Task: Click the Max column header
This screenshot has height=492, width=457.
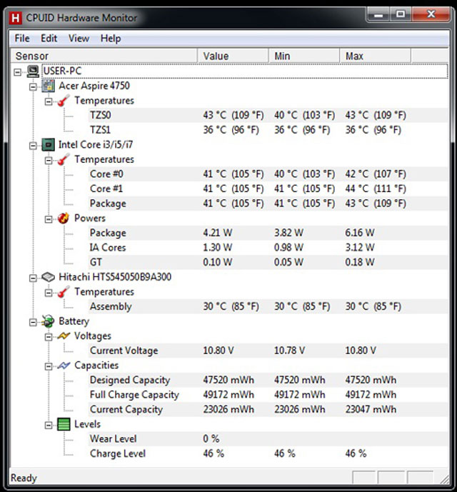Action: 376,56
